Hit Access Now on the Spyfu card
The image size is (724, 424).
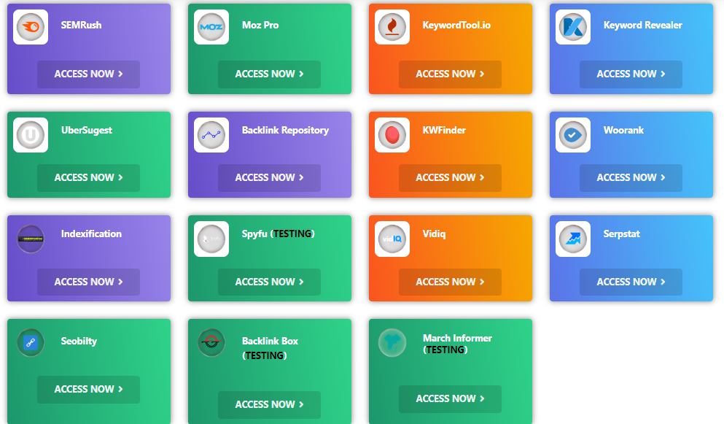pos(269,282)
